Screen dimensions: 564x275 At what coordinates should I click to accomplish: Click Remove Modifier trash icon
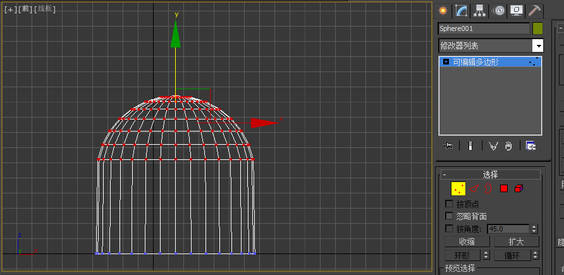[x=508, y=146]
